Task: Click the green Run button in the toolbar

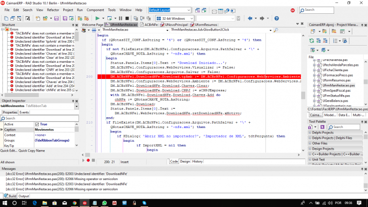Action: (x=98, y=18)
